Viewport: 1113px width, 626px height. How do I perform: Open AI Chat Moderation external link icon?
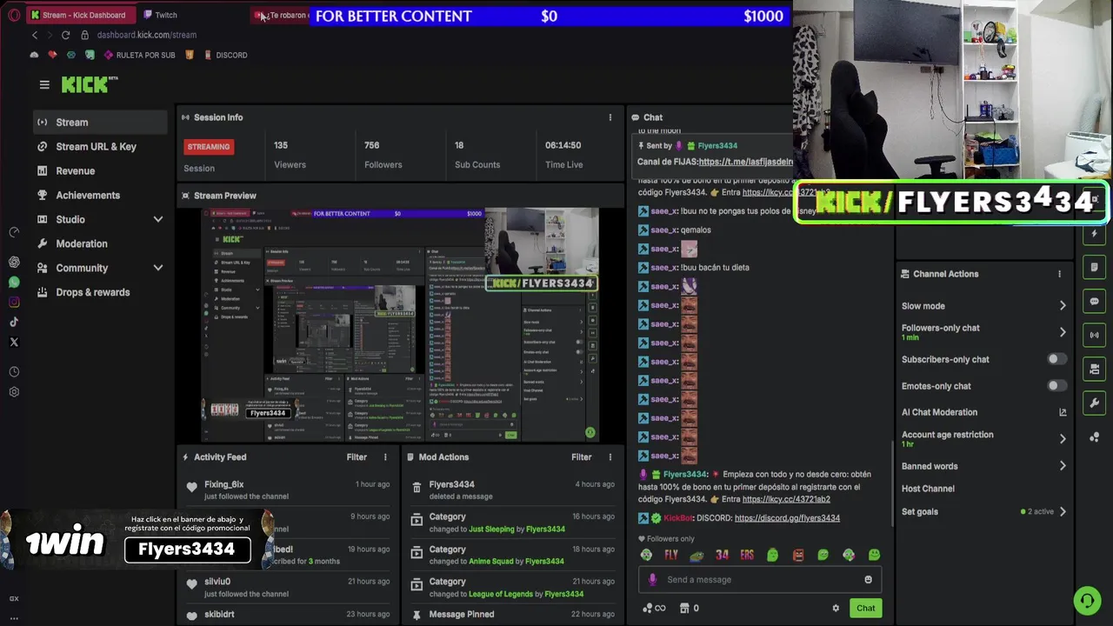pyautogui.click(x=1063, y=412)
